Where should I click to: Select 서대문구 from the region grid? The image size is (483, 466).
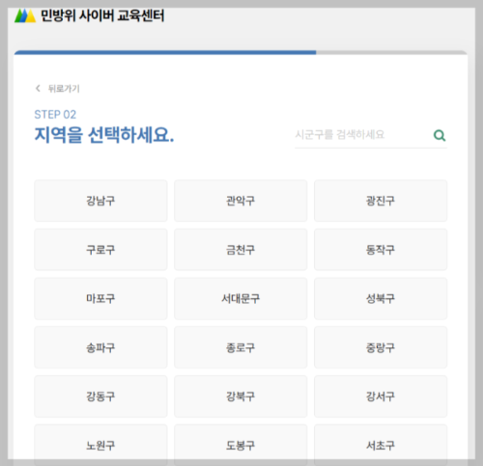click(241, 298)
